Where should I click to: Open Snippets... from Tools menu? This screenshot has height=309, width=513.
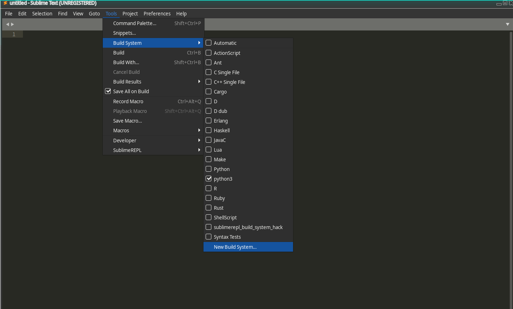point(153,33)
